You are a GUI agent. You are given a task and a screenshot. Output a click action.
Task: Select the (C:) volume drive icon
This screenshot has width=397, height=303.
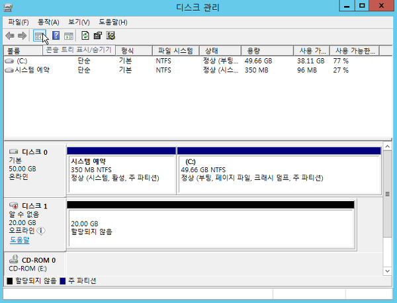pyautogui.click(x=9, y=61)
